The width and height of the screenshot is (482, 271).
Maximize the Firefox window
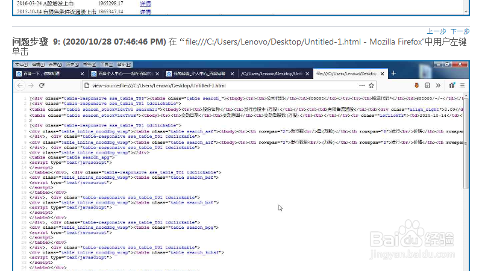click(447, 64)
